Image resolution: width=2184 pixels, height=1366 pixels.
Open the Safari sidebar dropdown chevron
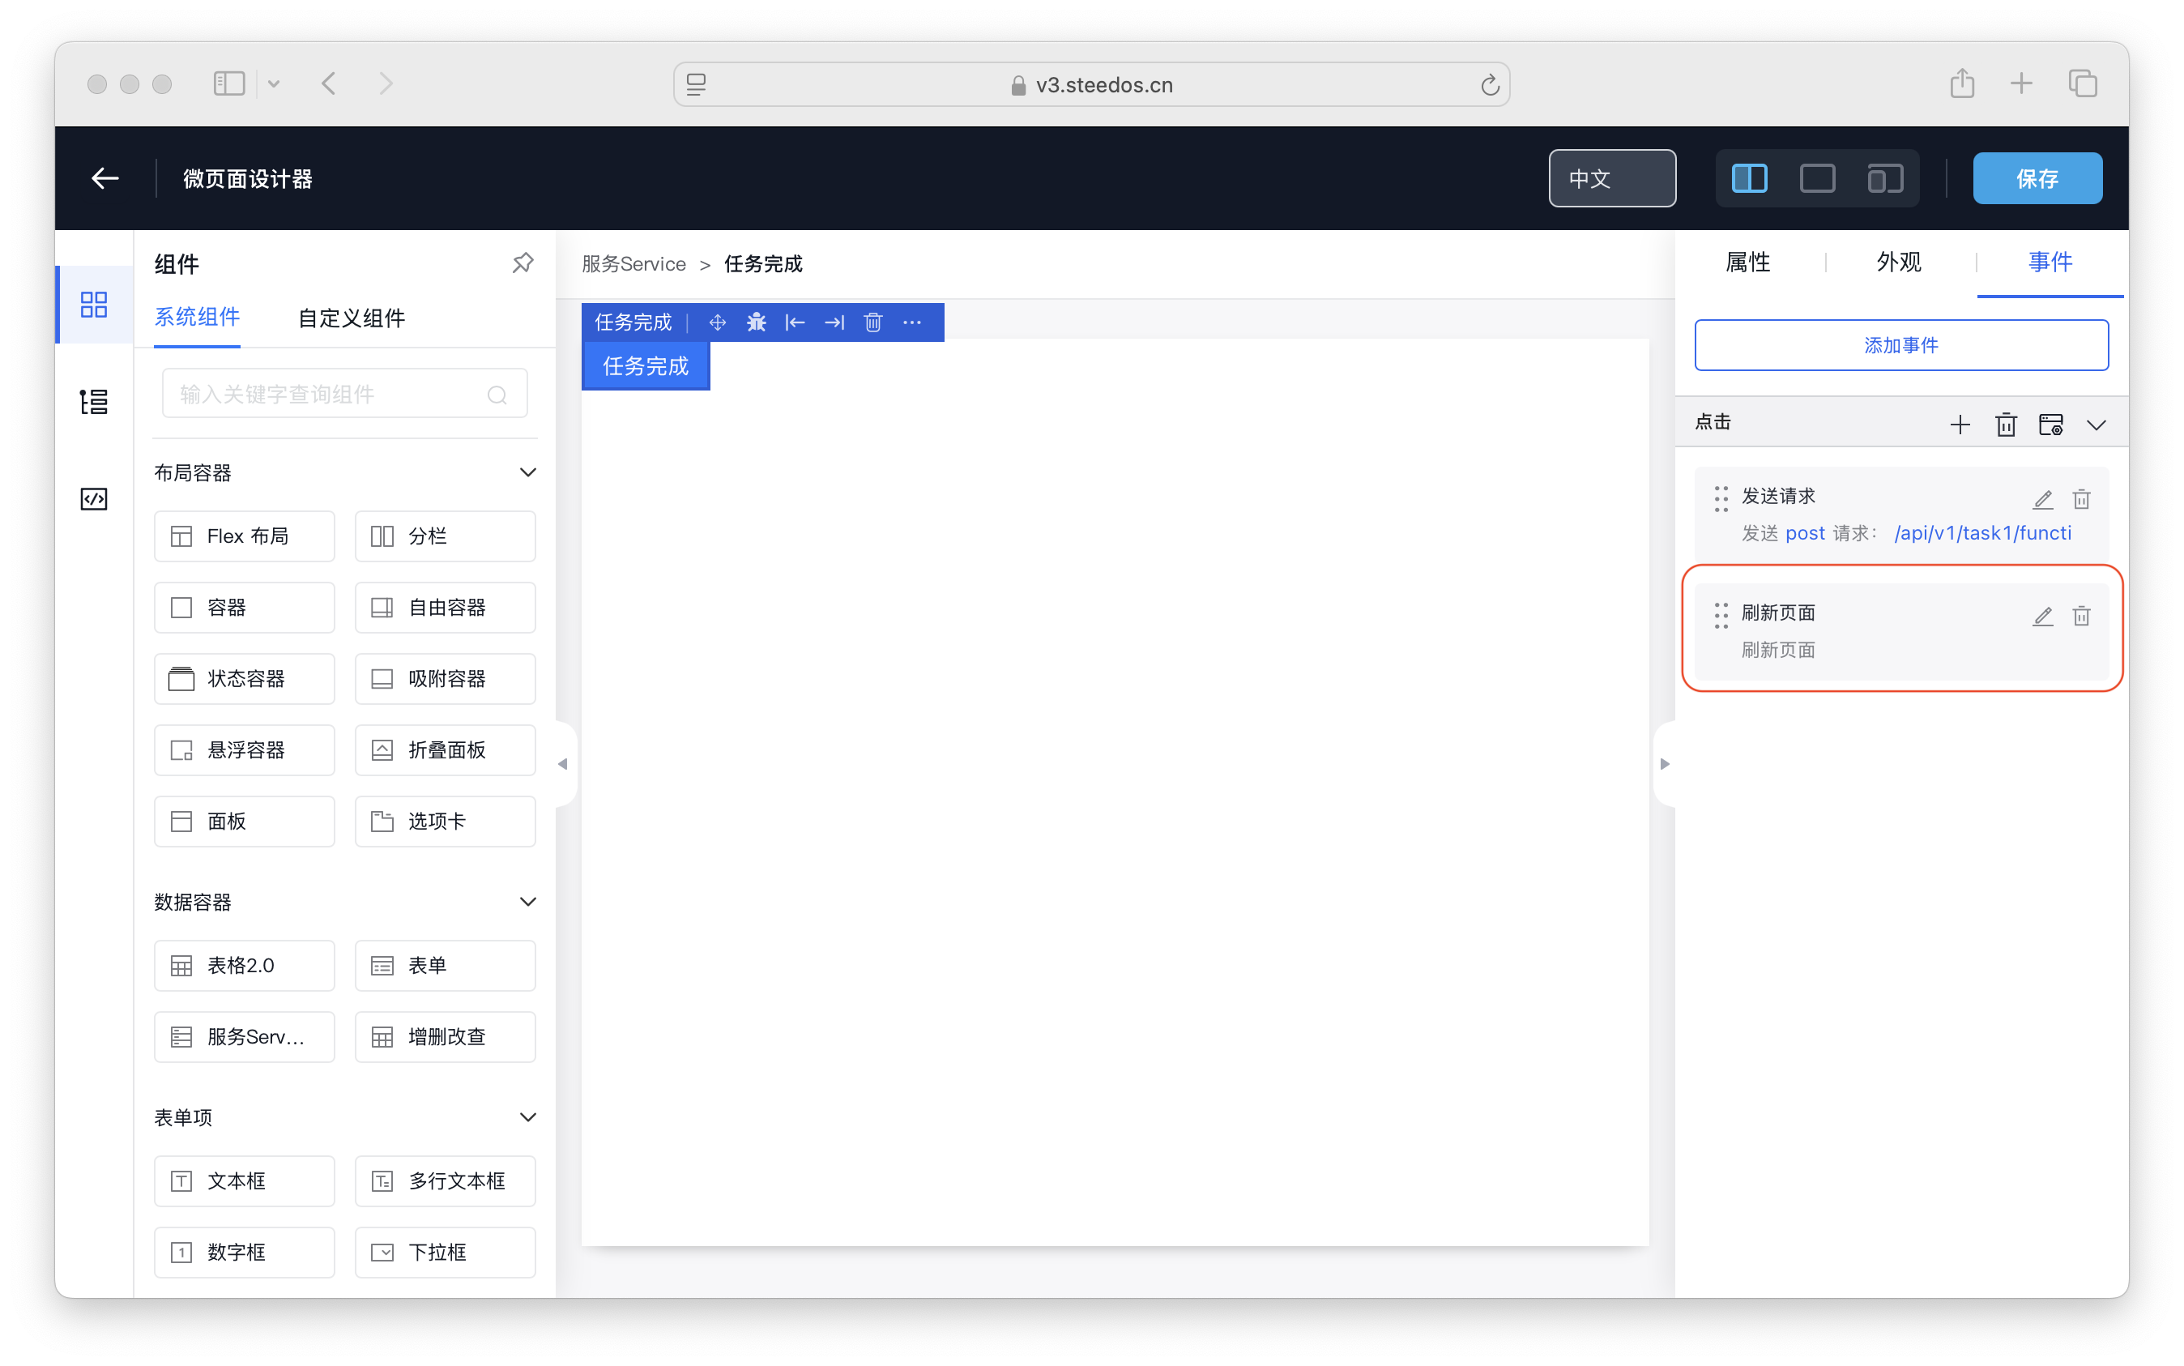[274, 84]
